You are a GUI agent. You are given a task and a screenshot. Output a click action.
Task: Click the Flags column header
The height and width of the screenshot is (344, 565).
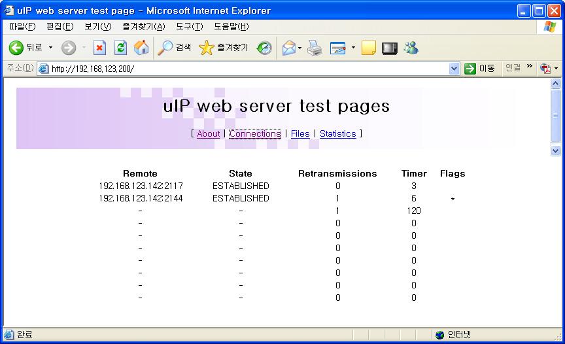point(453,173)
